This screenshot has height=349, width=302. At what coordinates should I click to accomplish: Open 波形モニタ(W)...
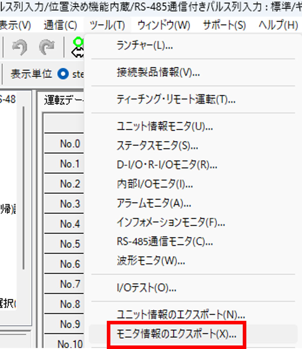(x=193, y=261)
